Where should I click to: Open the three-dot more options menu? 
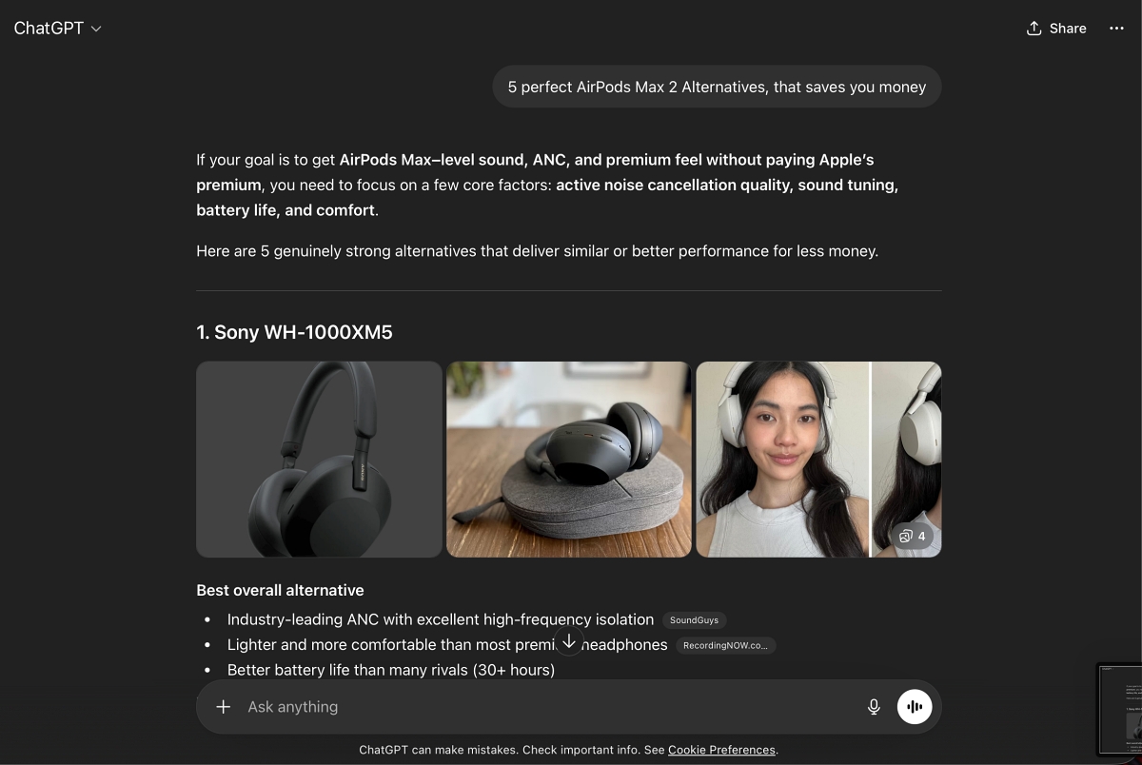click(1116, 29)
